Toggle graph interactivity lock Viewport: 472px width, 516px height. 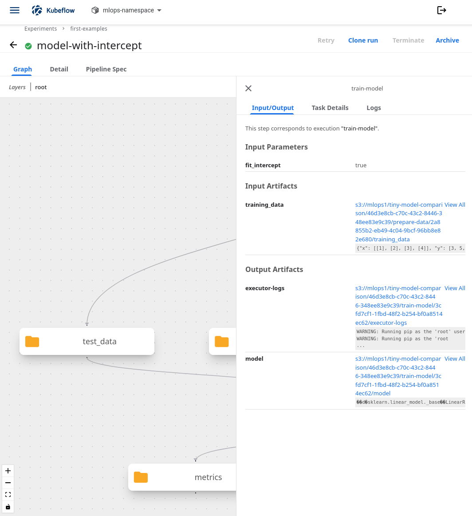pyautogui.click(x=8, y=507)
